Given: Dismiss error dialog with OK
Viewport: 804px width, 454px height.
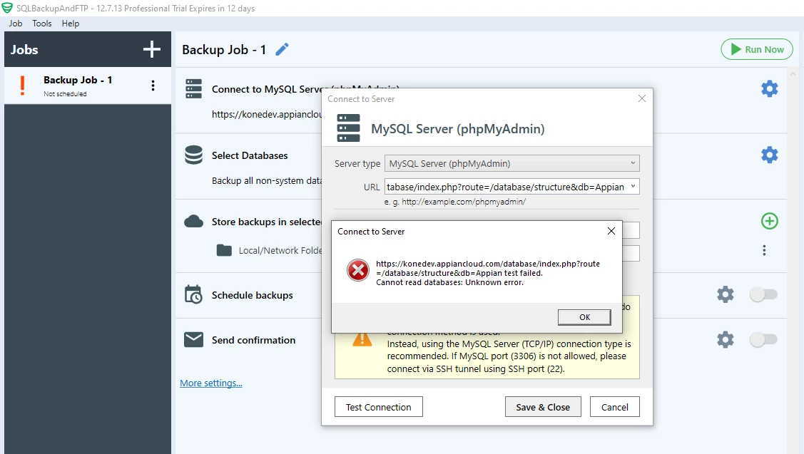Looking at the screenshot, I should tap(584, 317).
